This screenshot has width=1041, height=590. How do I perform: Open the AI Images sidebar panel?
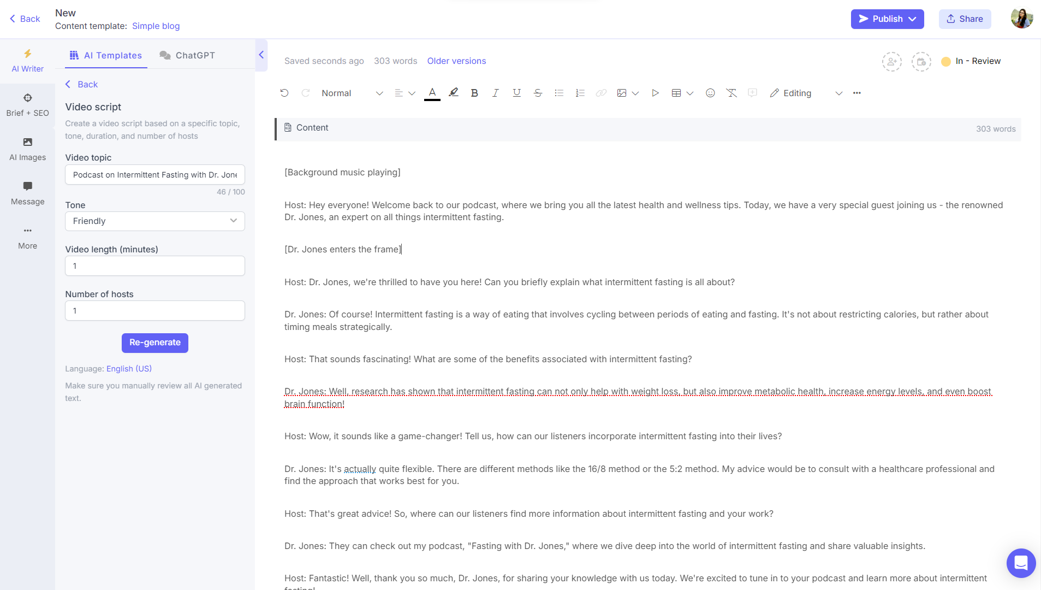tap(27, 149)
